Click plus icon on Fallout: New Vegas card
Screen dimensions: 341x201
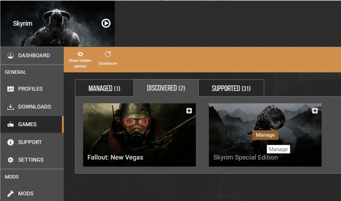click(x=189, y=111)
